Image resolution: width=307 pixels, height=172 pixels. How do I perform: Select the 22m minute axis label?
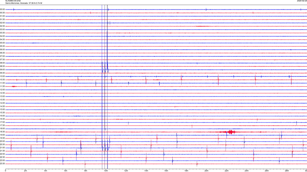(226, 171)
